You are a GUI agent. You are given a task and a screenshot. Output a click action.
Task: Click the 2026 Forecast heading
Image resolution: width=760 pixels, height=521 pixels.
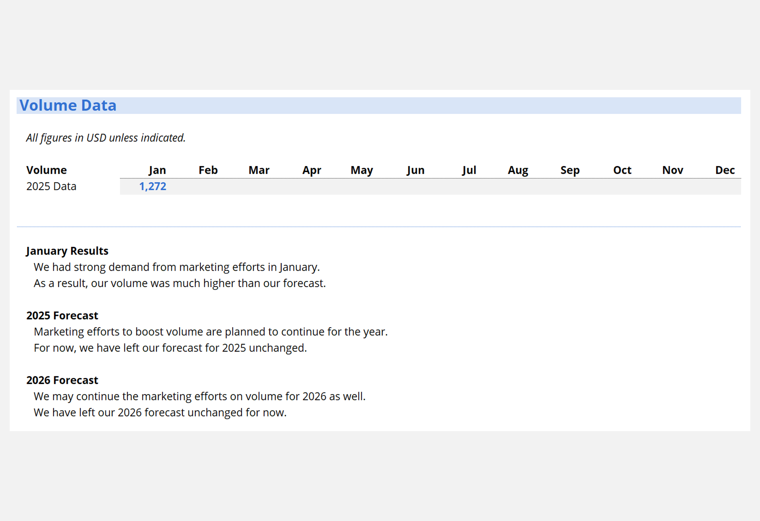(x=62, y=380)
